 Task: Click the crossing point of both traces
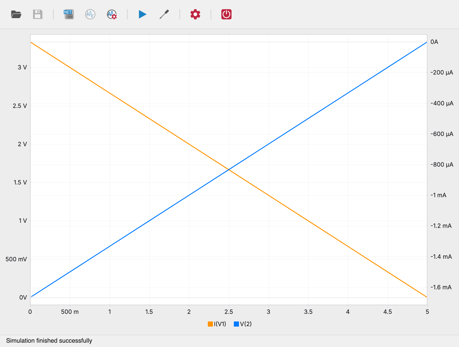point(229,169)
